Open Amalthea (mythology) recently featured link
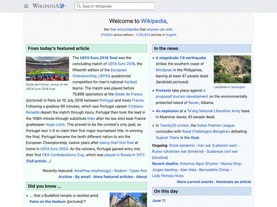This screenshot has height=207, width=277. 93,171
